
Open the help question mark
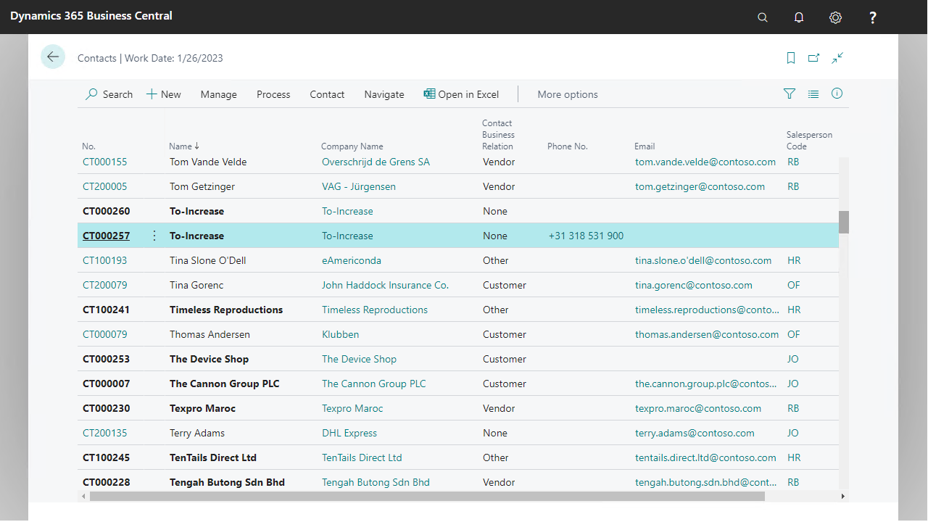[x=873, y=17]
